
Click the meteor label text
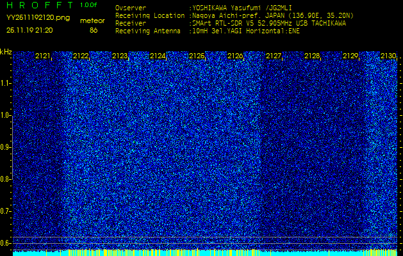[x=92, y=21]
